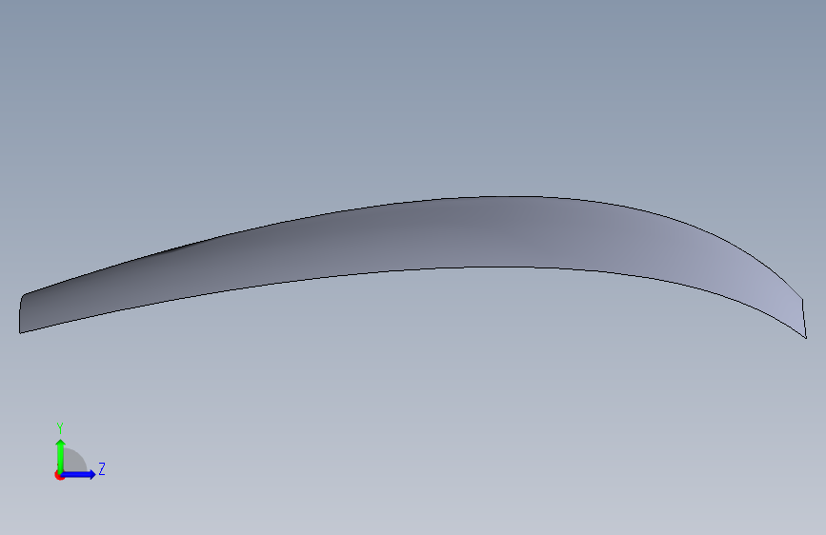Select the left end face of blade

(x=22, y=313)
